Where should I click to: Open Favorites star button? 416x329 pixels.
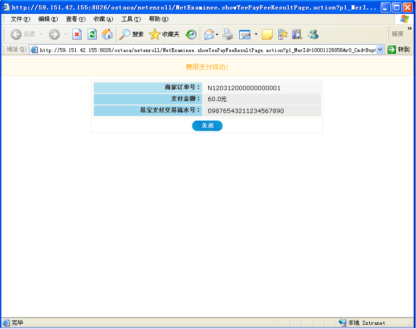tap(164, 34)
